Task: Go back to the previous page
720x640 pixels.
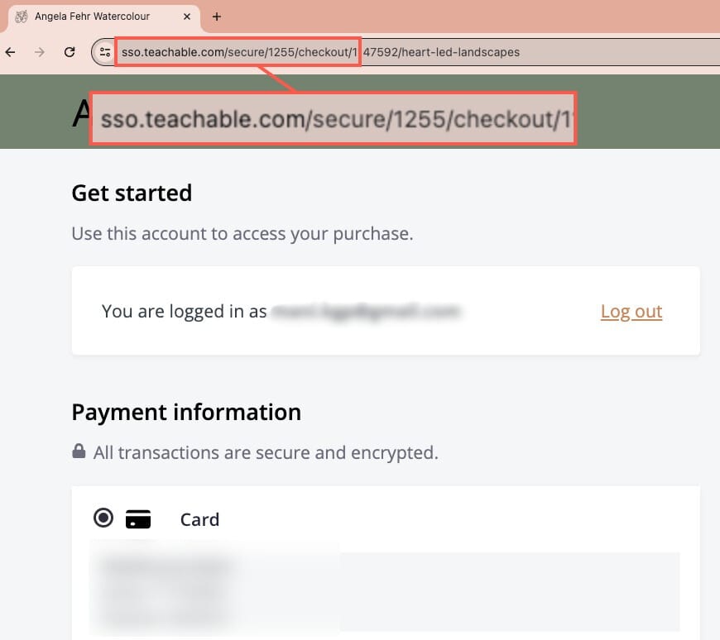Action: [11, 52]
